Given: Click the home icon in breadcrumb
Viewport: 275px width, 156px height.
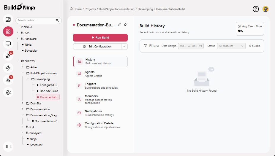Looking at the screenshot, I should click(71, 9).
